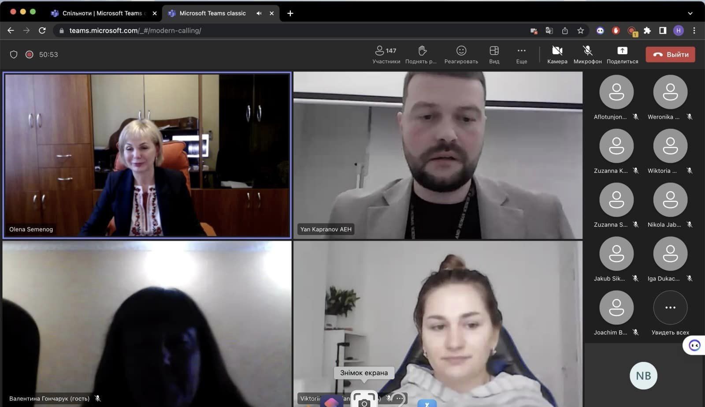705x407 pixels.
Task: Select Olena Semenog's video tile
Action: coord(147,155)
